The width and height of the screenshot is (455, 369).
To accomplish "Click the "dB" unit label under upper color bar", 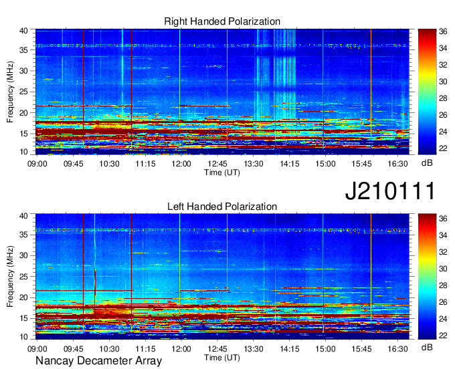I will [427, 163].
